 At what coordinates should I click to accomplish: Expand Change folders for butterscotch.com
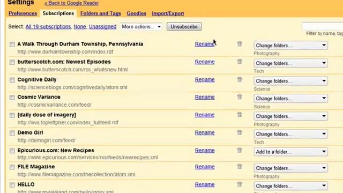(x=290, y=63)
